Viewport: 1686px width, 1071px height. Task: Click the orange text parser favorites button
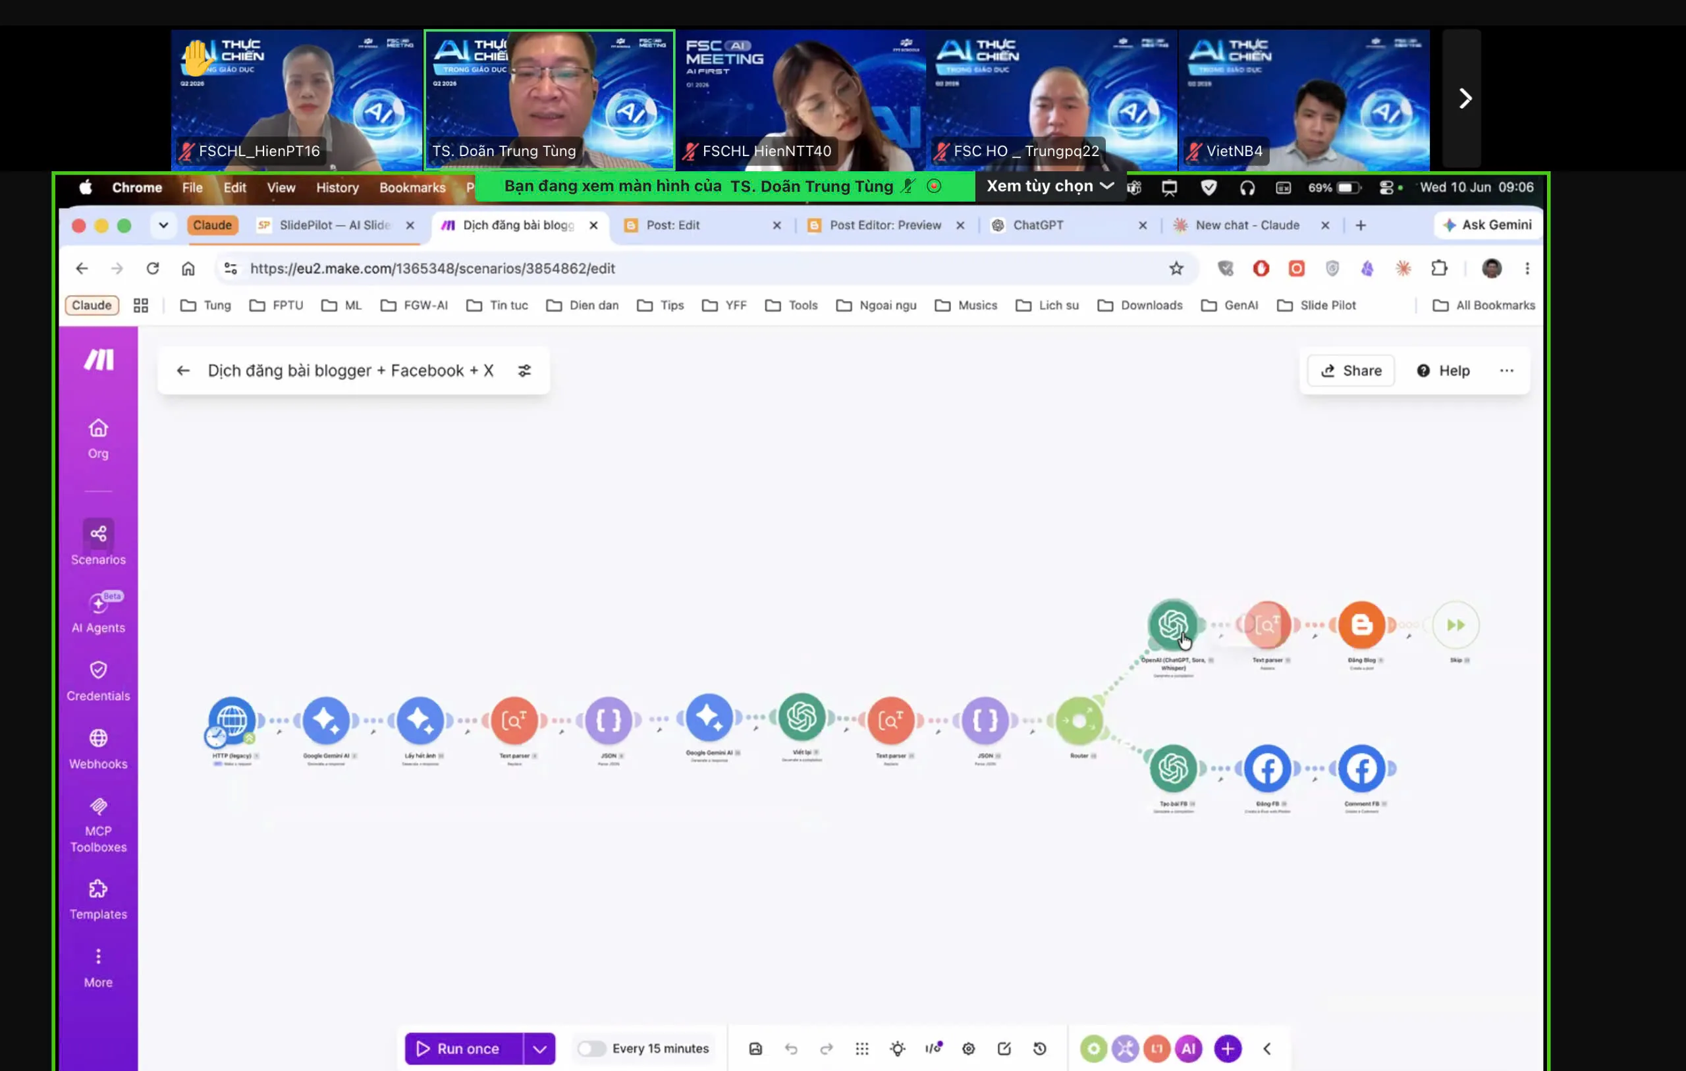1156,1049
